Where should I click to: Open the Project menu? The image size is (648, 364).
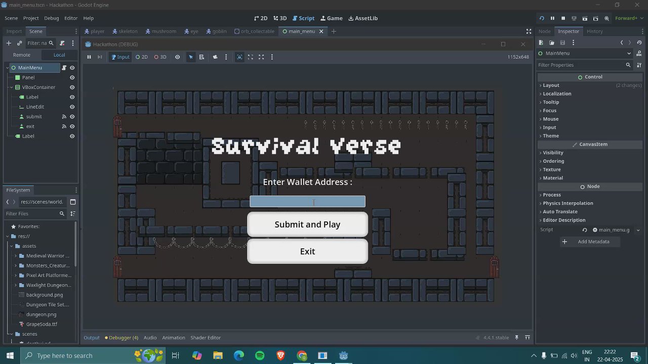tap(30, 18)
